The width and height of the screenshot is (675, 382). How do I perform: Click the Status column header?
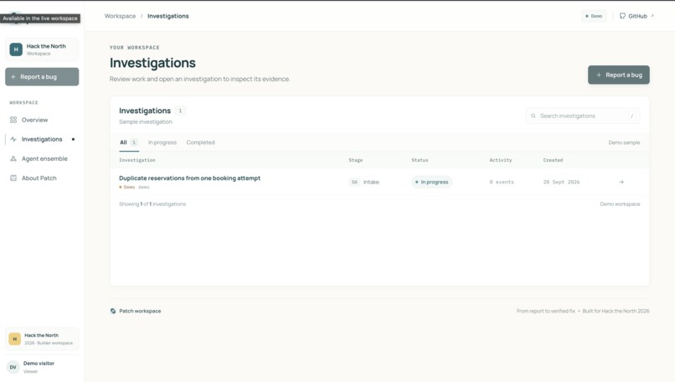coord(420,160)
